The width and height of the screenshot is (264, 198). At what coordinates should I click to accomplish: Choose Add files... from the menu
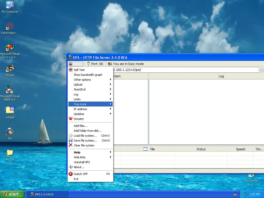tap(90, 126)
